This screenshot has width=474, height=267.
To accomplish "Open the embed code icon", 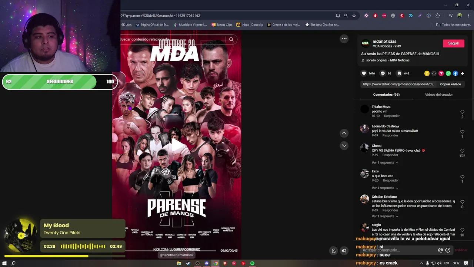I will click(434, 73).
